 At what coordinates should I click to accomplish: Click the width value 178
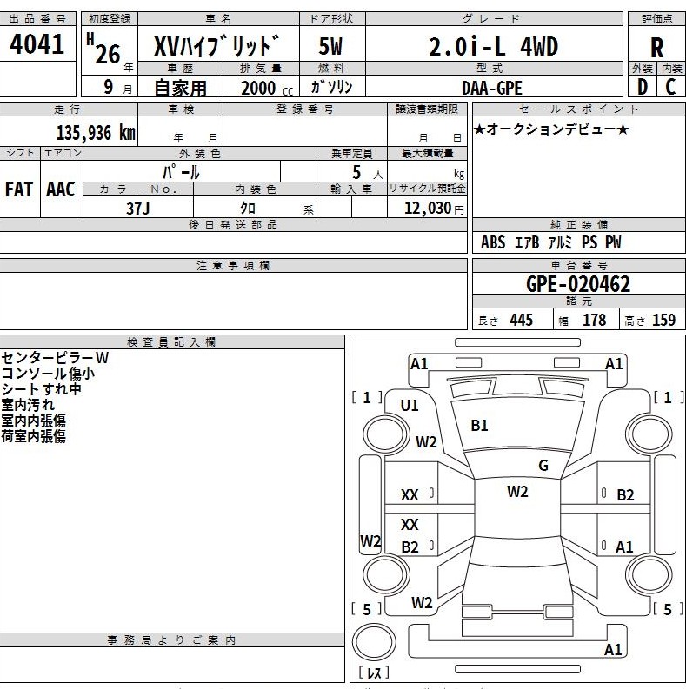tap(594, 320)
